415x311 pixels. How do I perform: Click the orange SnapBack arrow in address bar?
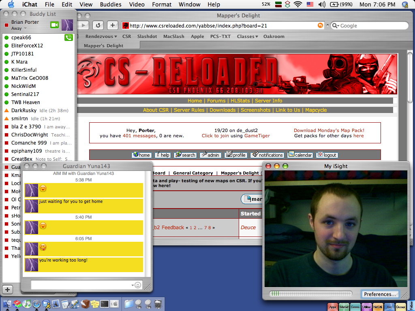pyautogui.click(x=321, y=26)
